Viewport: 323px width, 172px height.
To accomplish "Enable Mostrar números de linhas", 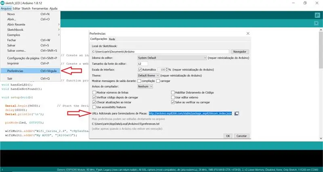I will point(94,92).
